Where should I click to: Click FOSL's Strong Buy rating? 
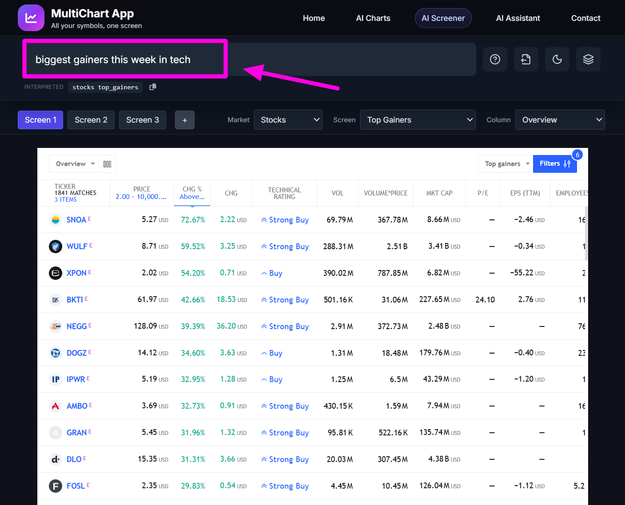coord(285,486)
